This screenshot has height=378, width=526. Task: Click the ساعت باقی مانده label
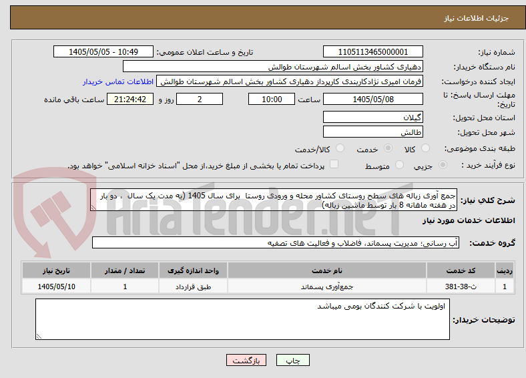[74, 100]
